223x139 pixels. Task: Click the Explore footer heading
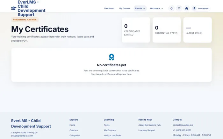click(x=74, y=120)
